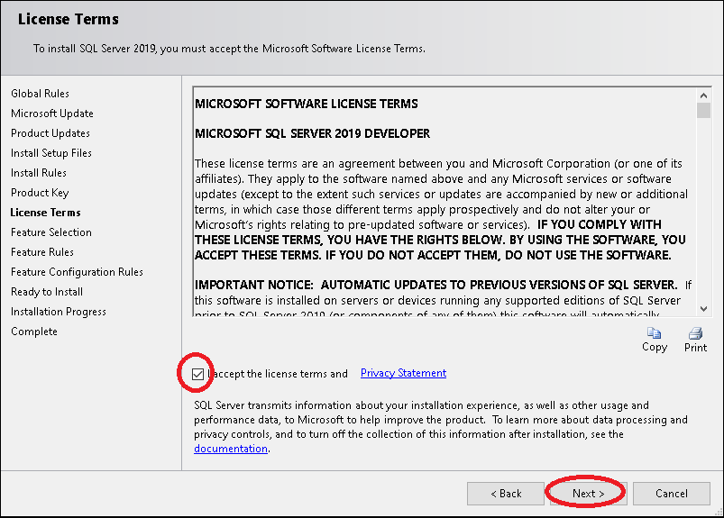Select Feature Selection step

click(51, 232)
